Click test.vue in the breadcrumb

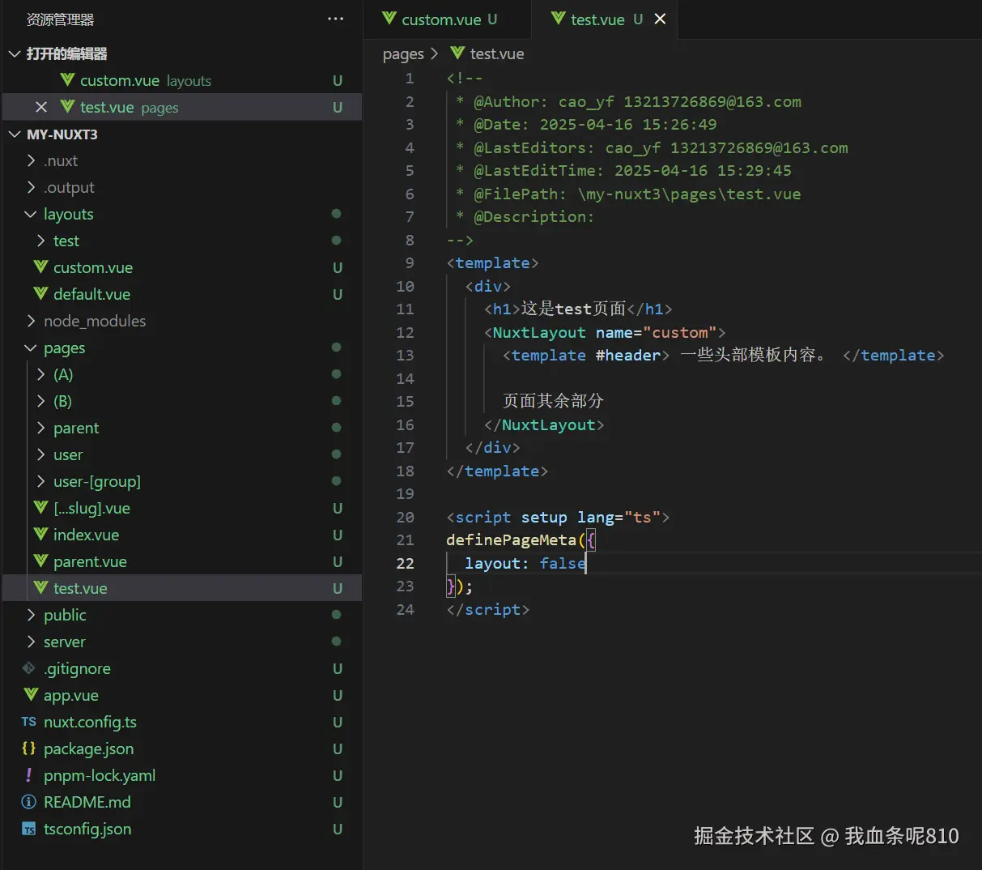pos(497,53)
